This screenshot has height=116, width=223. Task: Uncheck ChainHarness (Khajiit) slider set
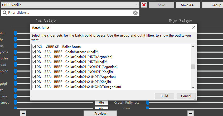pos(34,52)
